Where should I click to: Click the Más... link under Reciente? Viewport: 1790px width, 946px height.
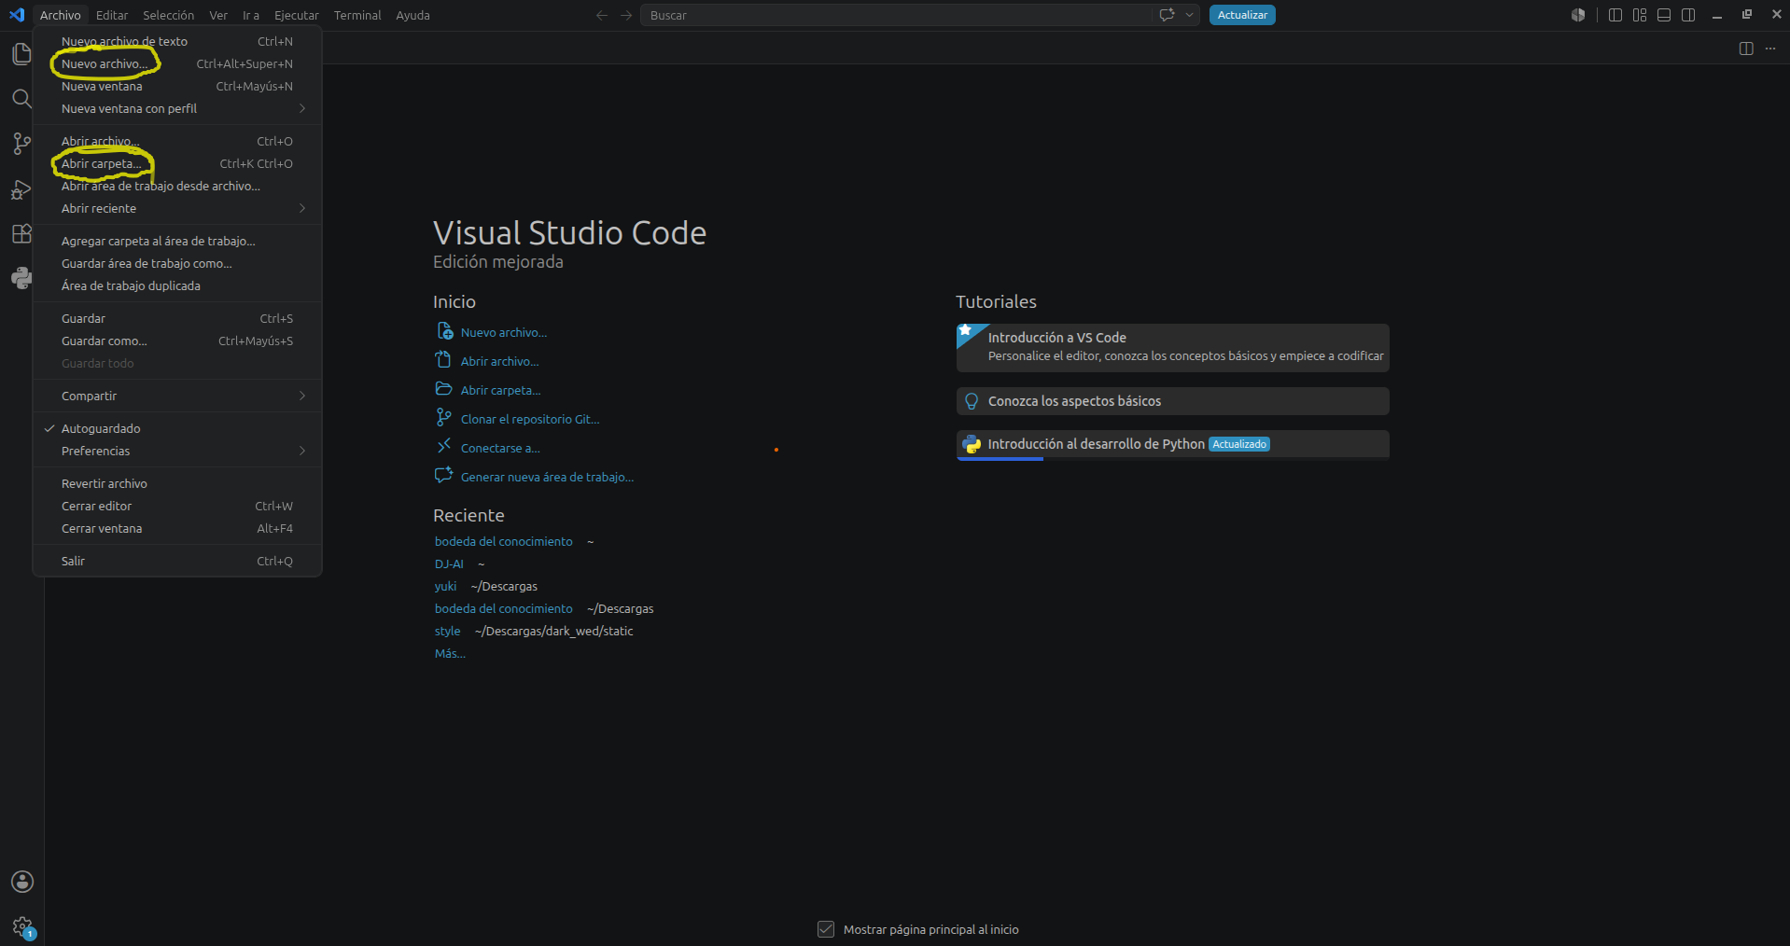pyautogui.click(x=450, y=654)
